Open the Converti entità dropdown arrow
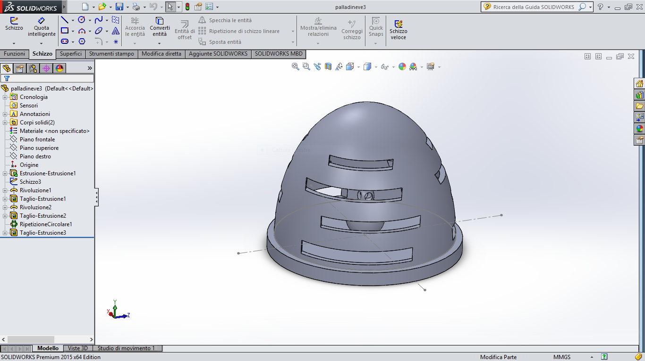 pos(160,43)
